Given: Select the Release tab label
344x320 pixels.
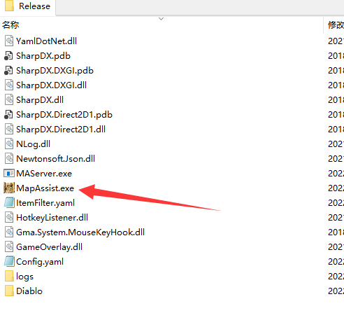Looking at the screenshot, I should coord(34,6).
